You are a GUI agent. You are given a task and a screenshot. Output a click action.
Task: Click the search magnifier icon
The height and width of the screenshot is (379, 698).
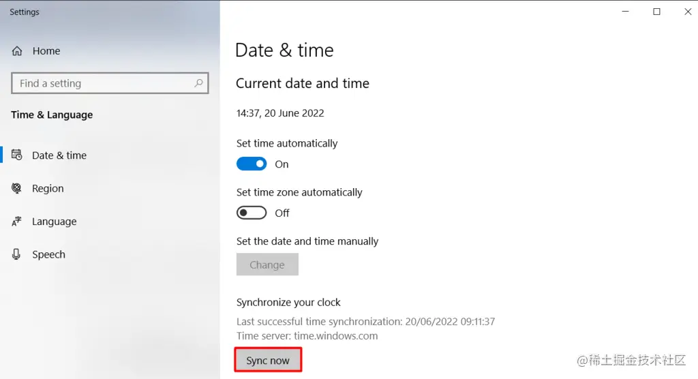tap(198, 83)
